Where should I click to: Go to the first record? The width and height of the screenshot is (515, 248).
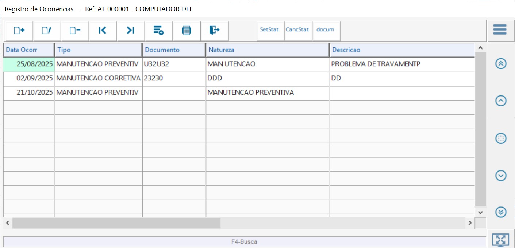coord(103,31)
